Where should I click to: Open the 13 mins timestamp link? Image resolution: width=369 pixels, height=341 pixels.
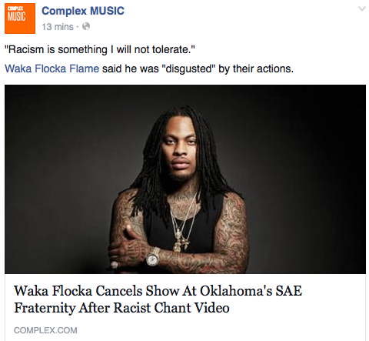(58, 27)
